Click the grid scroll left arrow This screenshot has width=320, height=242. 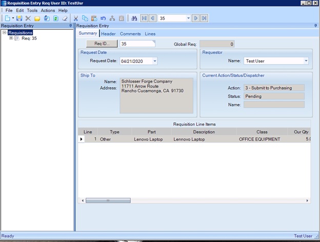83,201
